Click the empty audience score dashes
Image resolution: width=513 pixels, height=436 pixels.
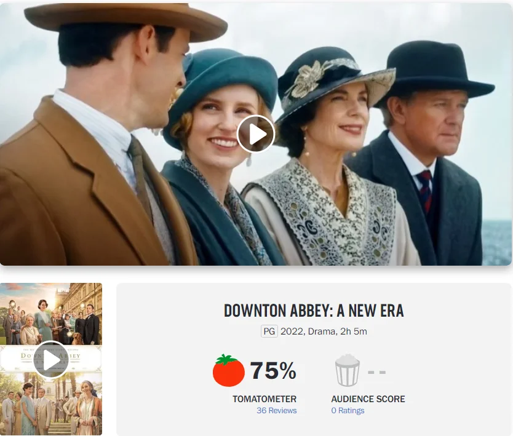[x=377, y=372]
